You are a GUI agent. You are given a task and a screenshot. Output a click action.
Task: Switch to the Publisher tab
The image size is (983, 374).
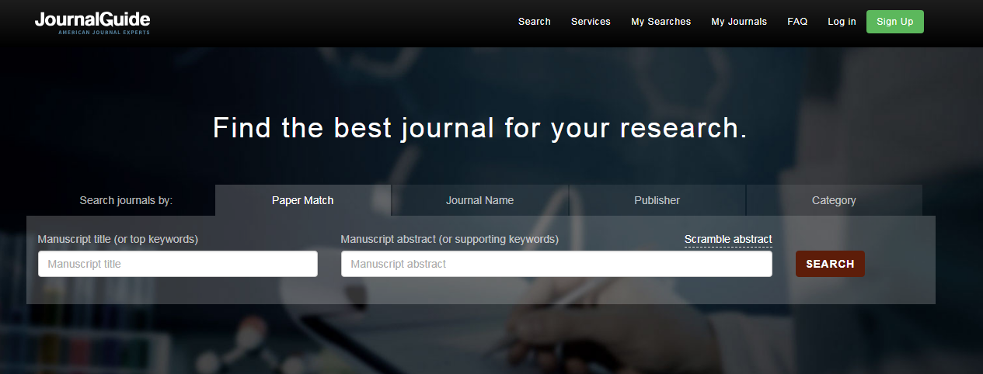coord(657,200)
